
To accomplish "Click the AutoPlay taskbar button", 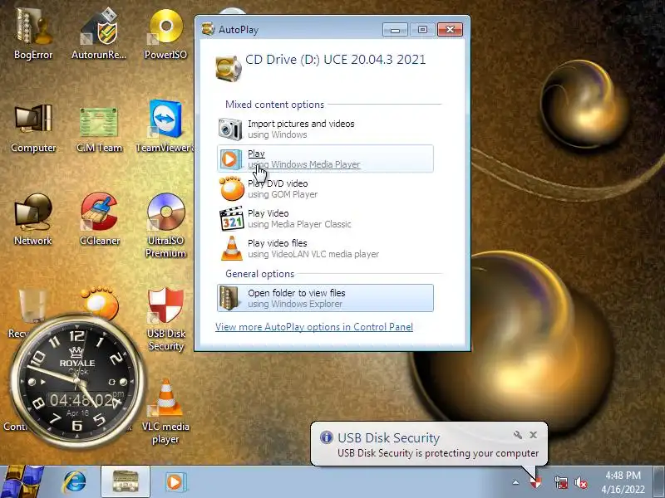I will pyautogui.click(x=126, y=482).
